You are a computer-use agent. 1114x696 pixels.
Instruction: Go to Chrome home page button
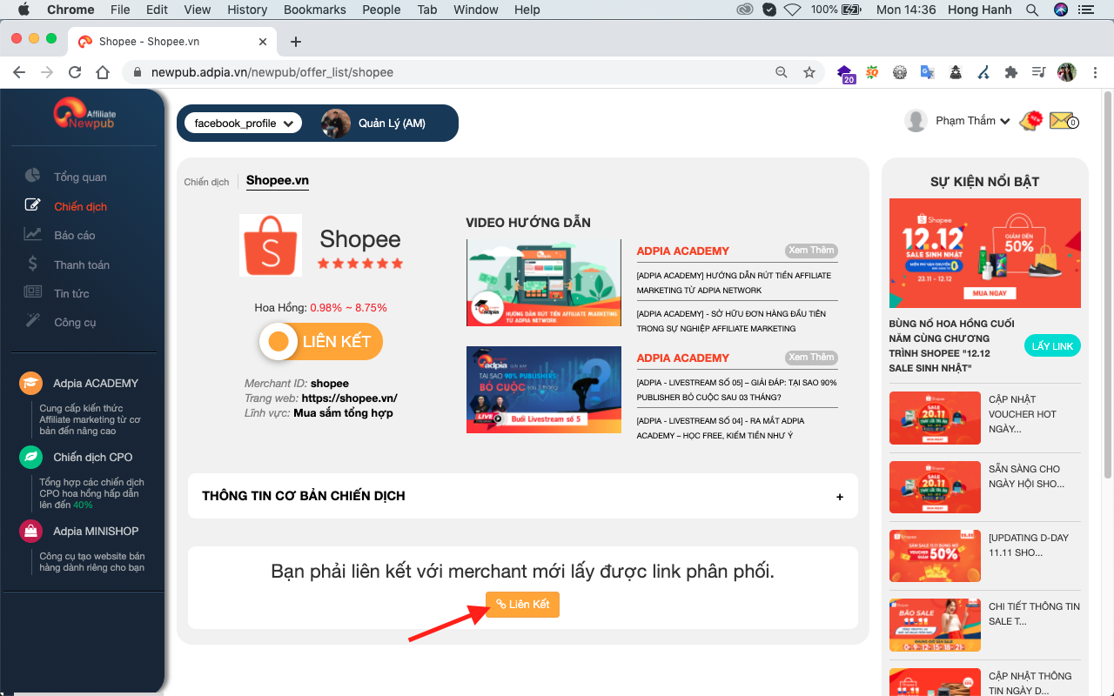pyautogui.click(x=103, y=72)
